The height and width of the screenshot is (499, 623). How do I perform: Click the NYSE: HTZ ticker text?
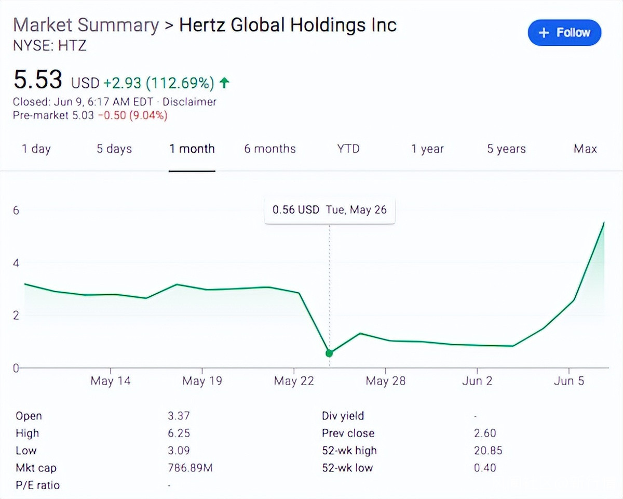[x=49, y=46]
